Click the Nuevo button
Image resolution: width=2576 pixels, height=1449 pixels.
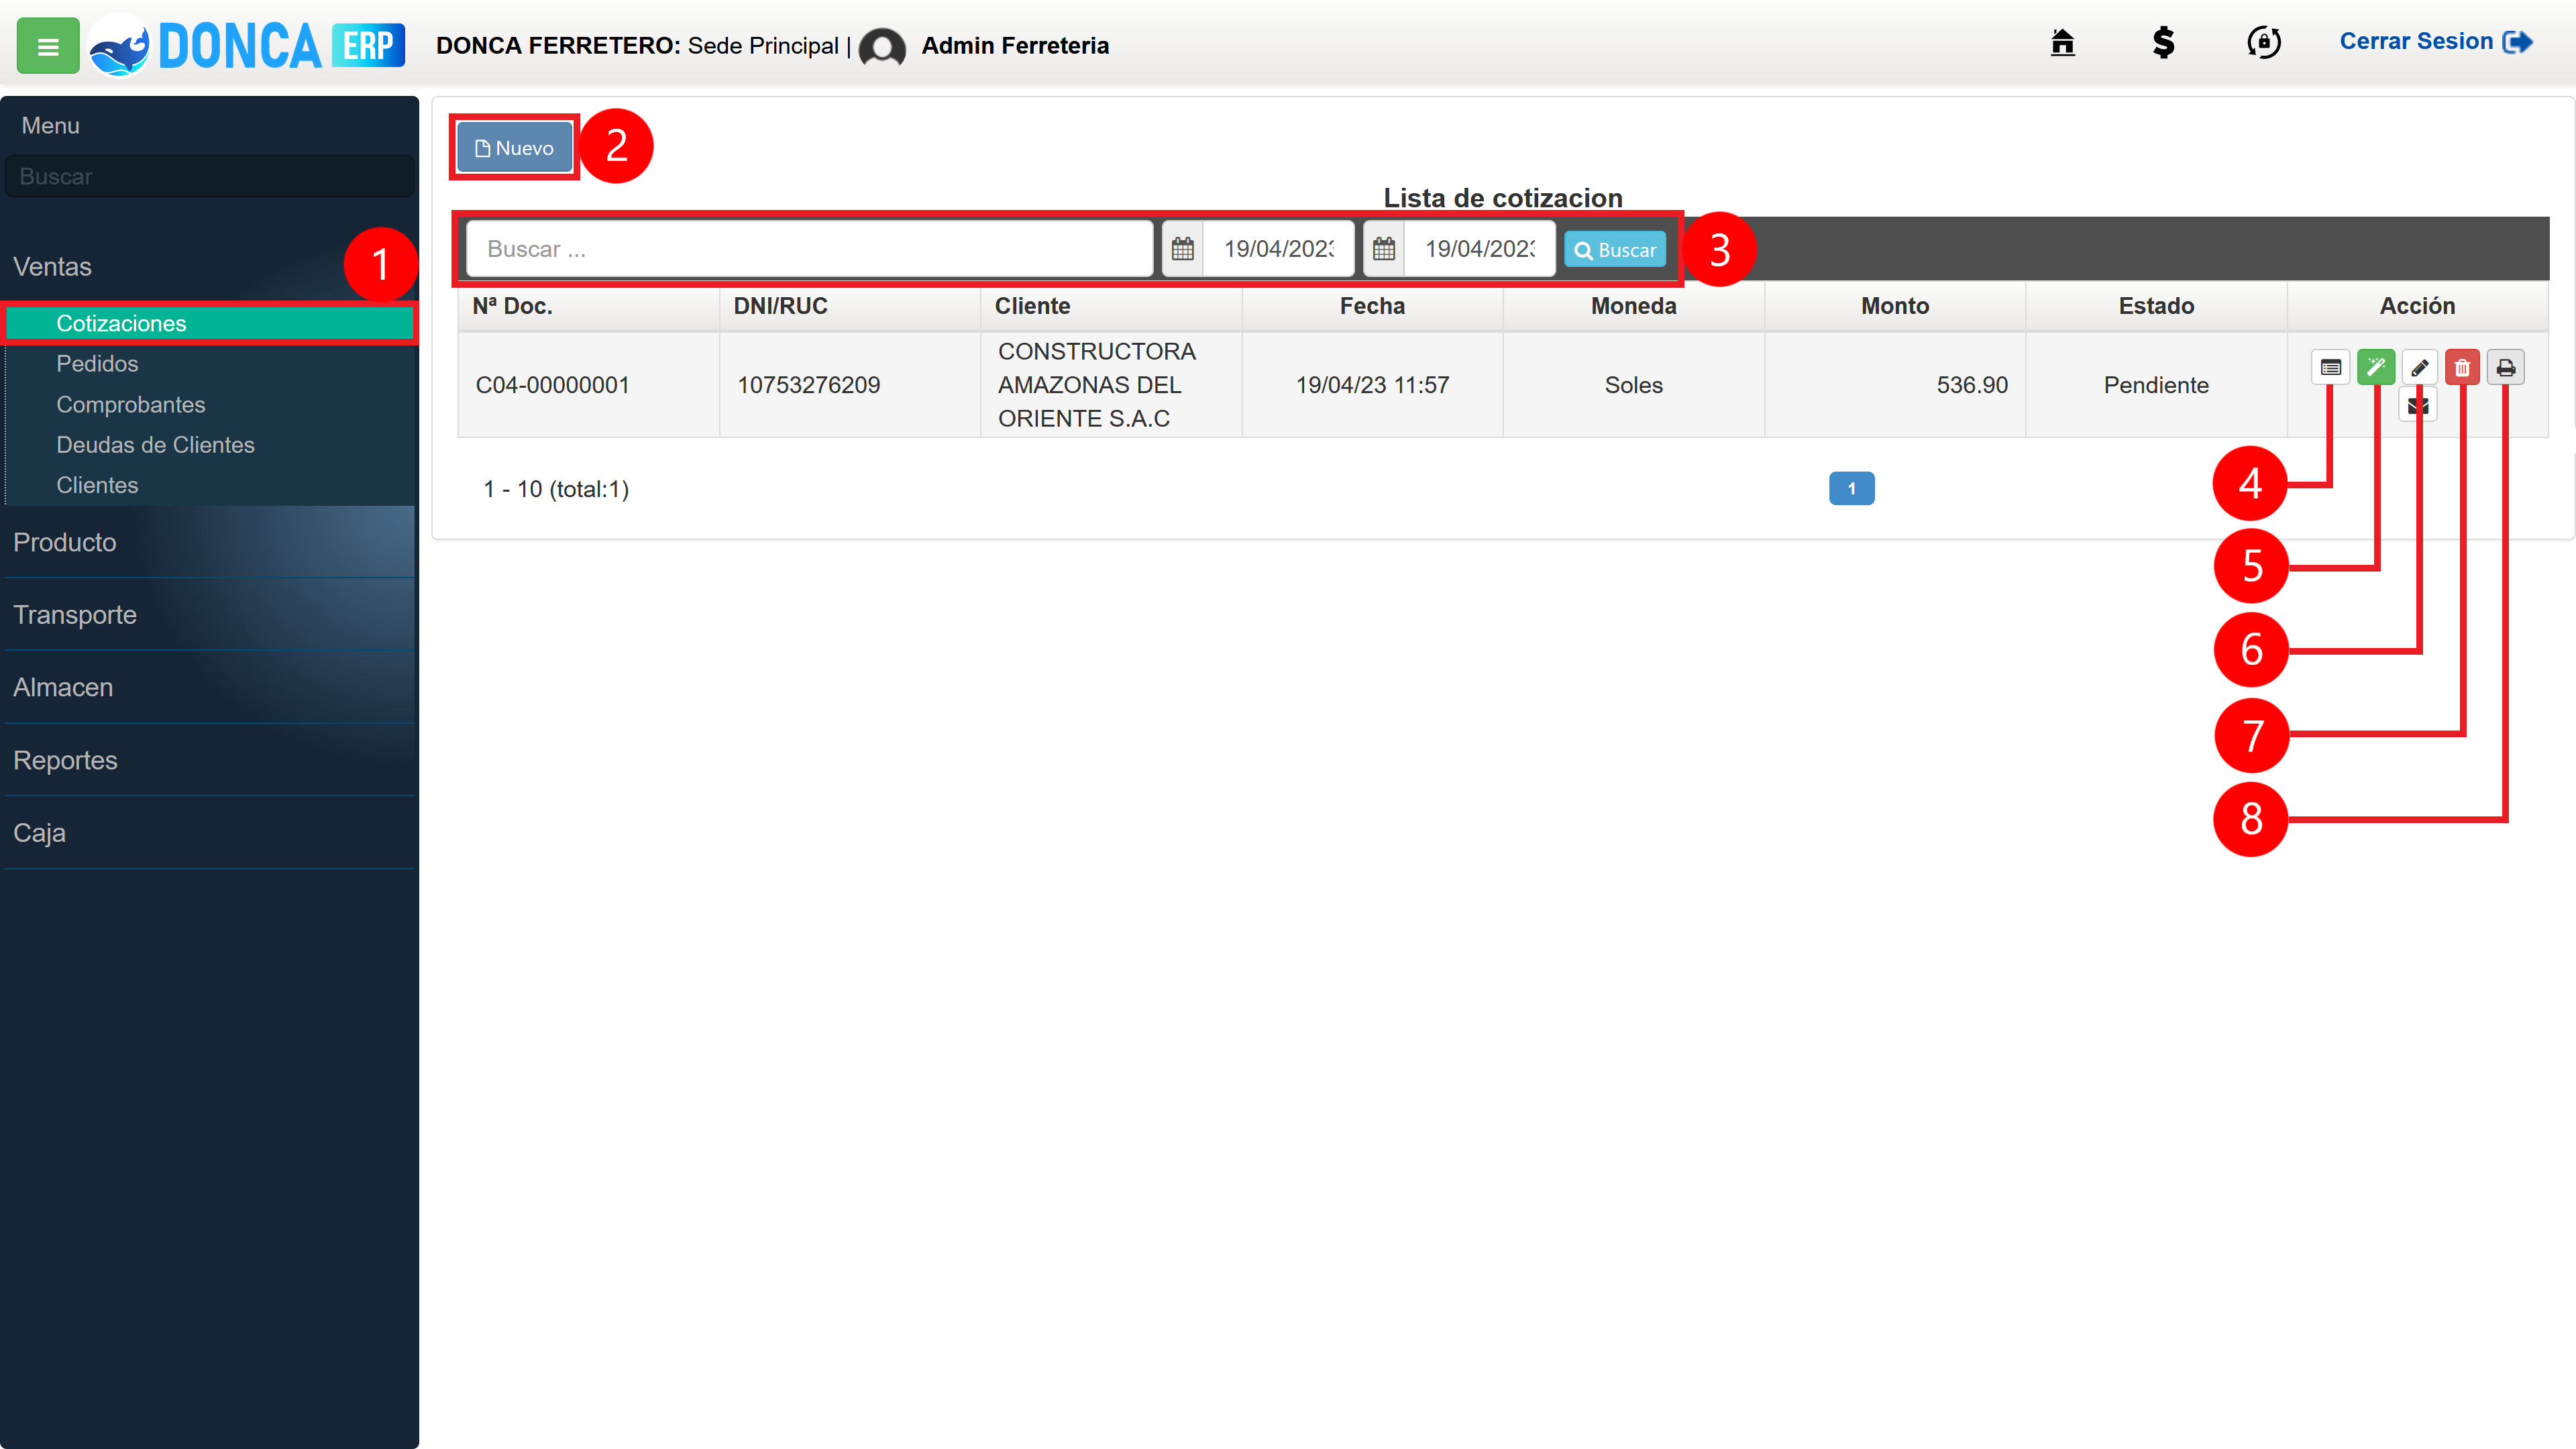tap(514, 148)
